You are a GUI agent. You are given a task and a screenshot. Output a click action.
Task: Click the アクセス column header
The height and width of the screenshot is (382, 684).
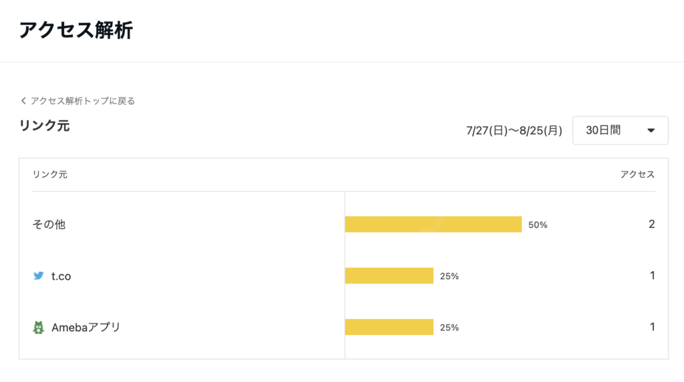tap(637, 174)
